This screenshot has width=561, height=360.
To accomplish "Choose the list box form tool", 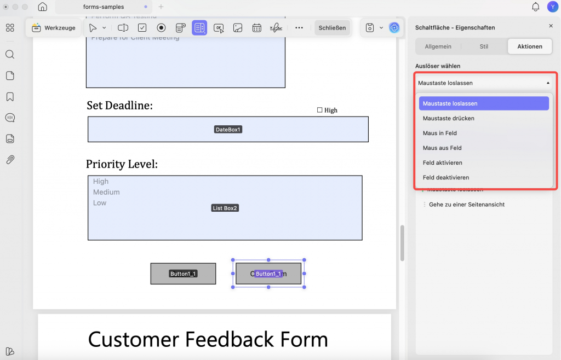I will pos(199,28).
